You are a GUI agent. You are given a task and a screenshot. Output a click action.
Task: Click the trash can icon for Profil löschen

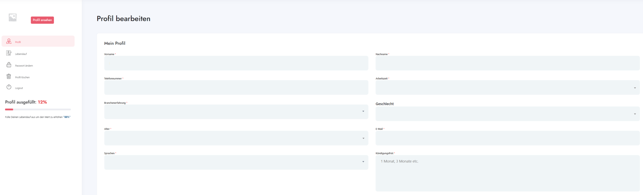pyautogui.click(x=9, y=76)
